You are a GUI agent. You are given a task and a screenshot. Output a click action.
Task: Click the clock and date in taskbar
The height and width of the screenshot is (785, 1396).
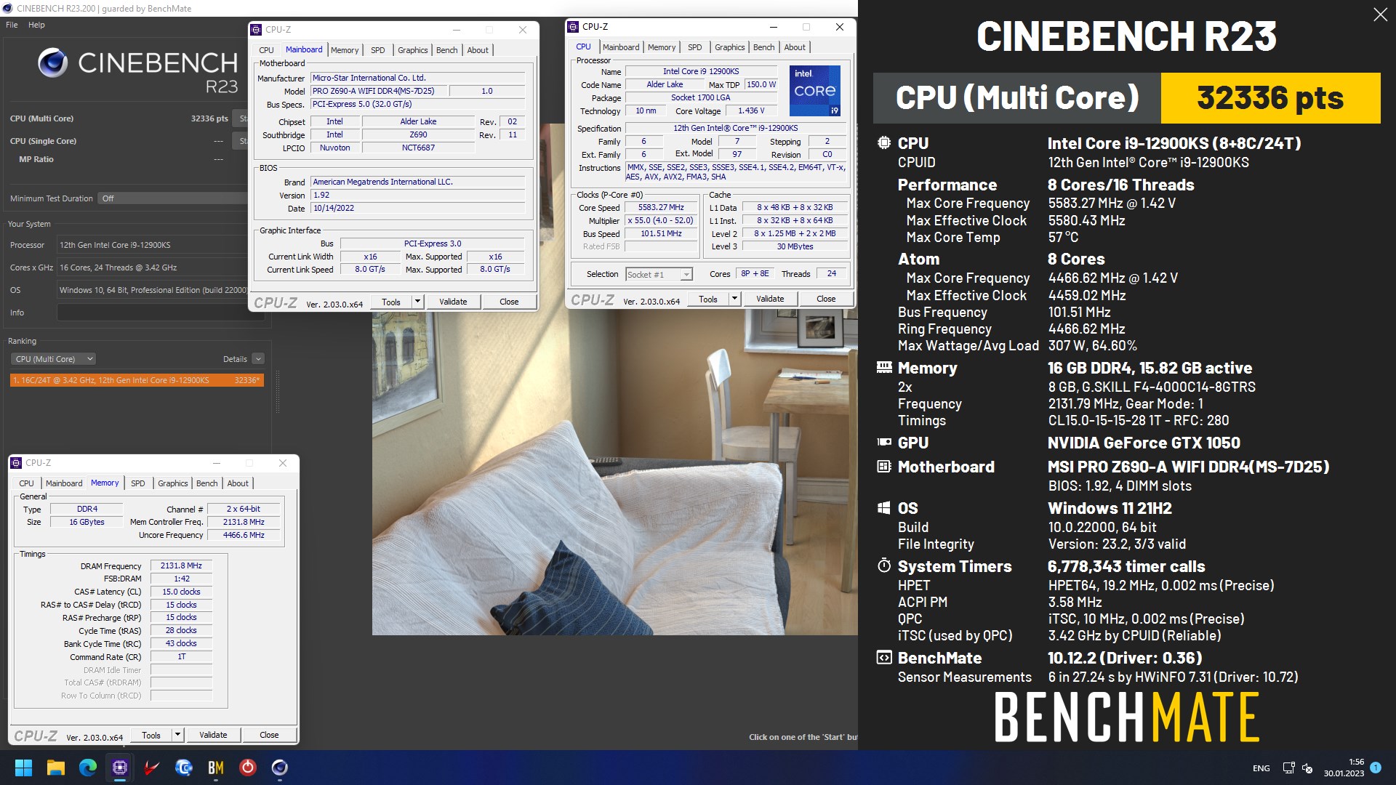(1344, 768)
